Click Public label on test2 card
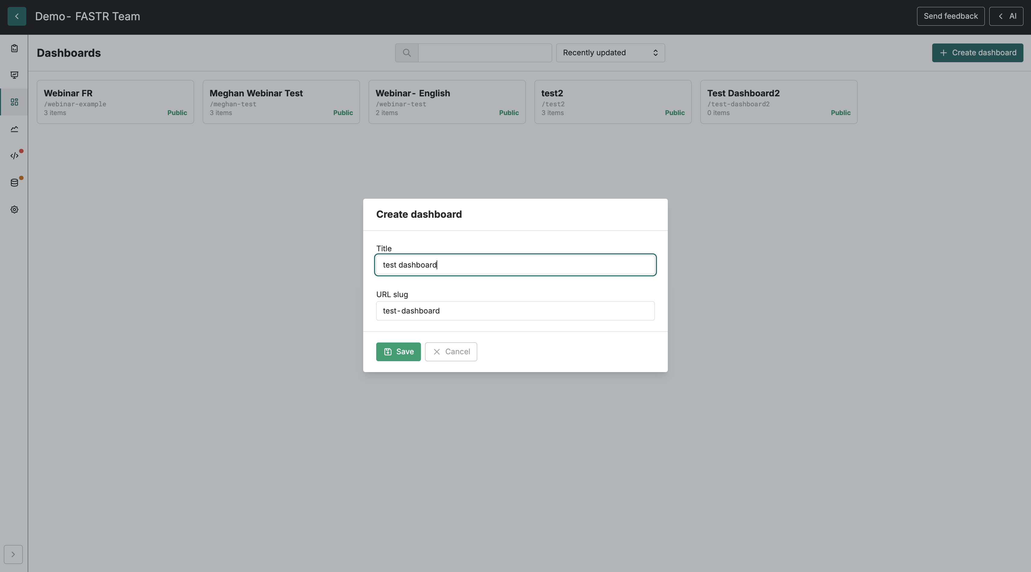This screenshot has width=1031, height=572. click(x=675, y=113)
